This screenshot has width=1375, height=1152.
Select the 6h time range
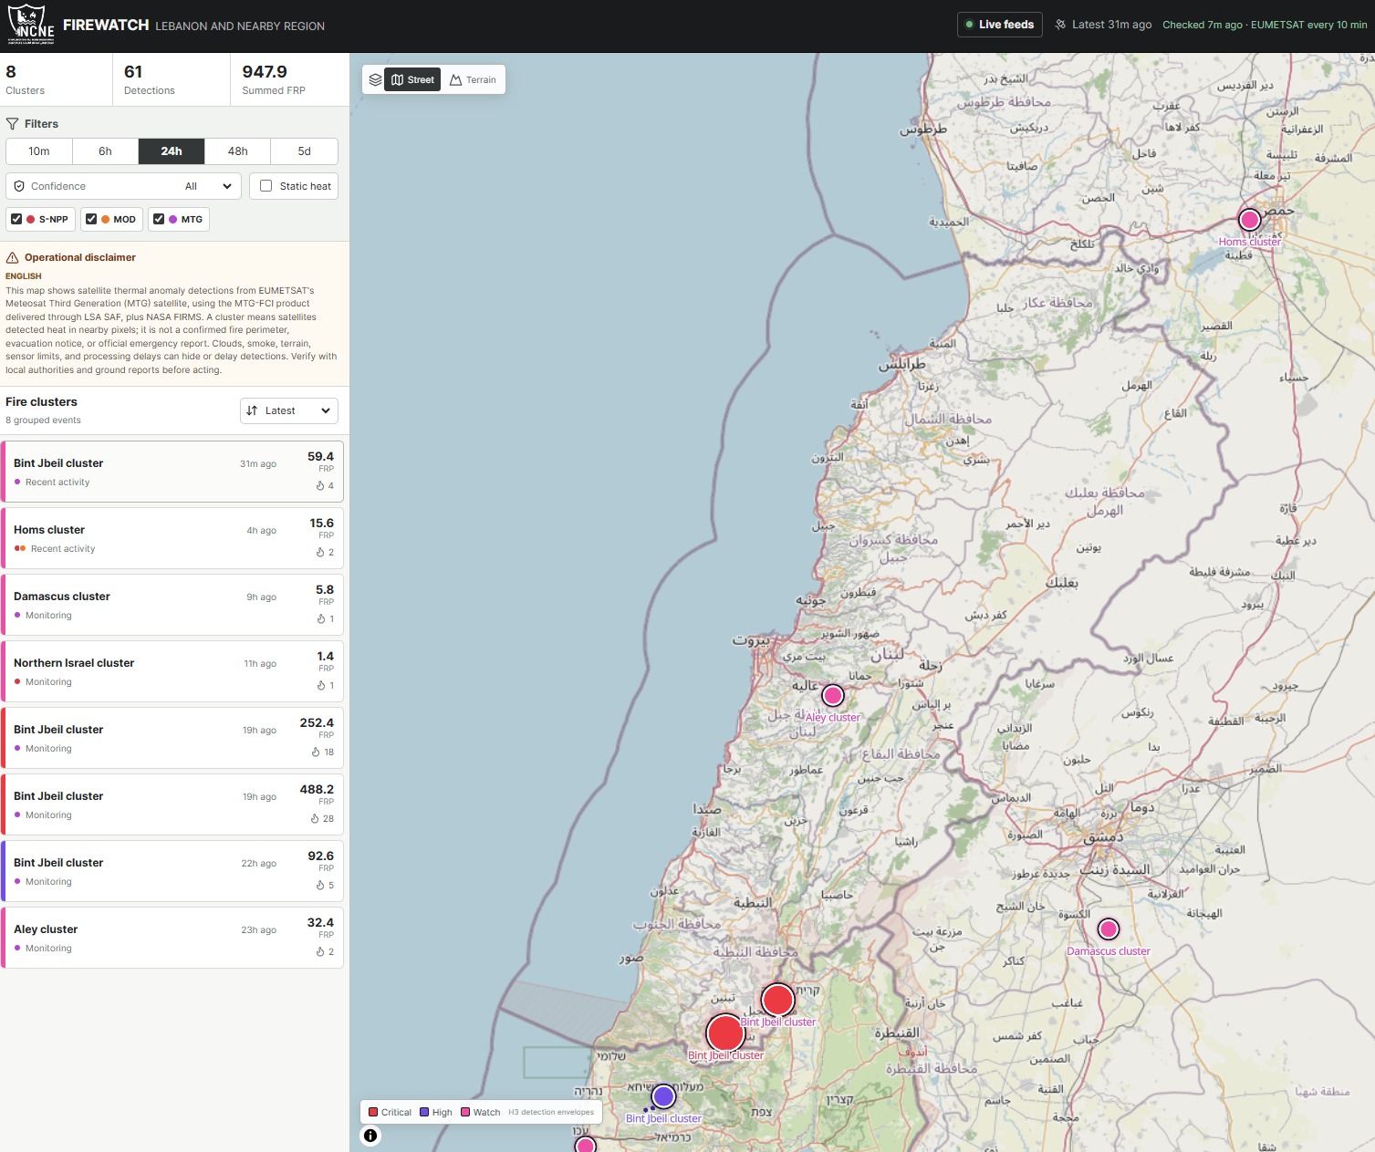106,151
